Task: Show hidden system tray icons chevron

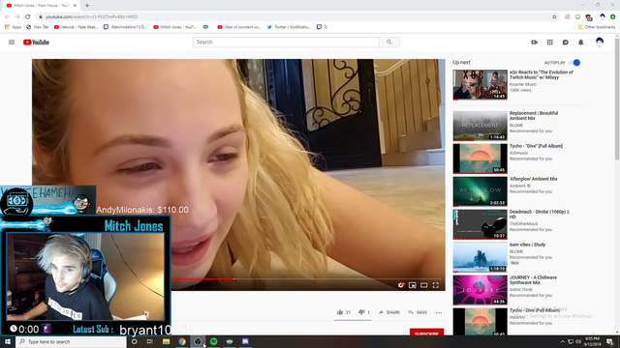Action: (562, 341)
